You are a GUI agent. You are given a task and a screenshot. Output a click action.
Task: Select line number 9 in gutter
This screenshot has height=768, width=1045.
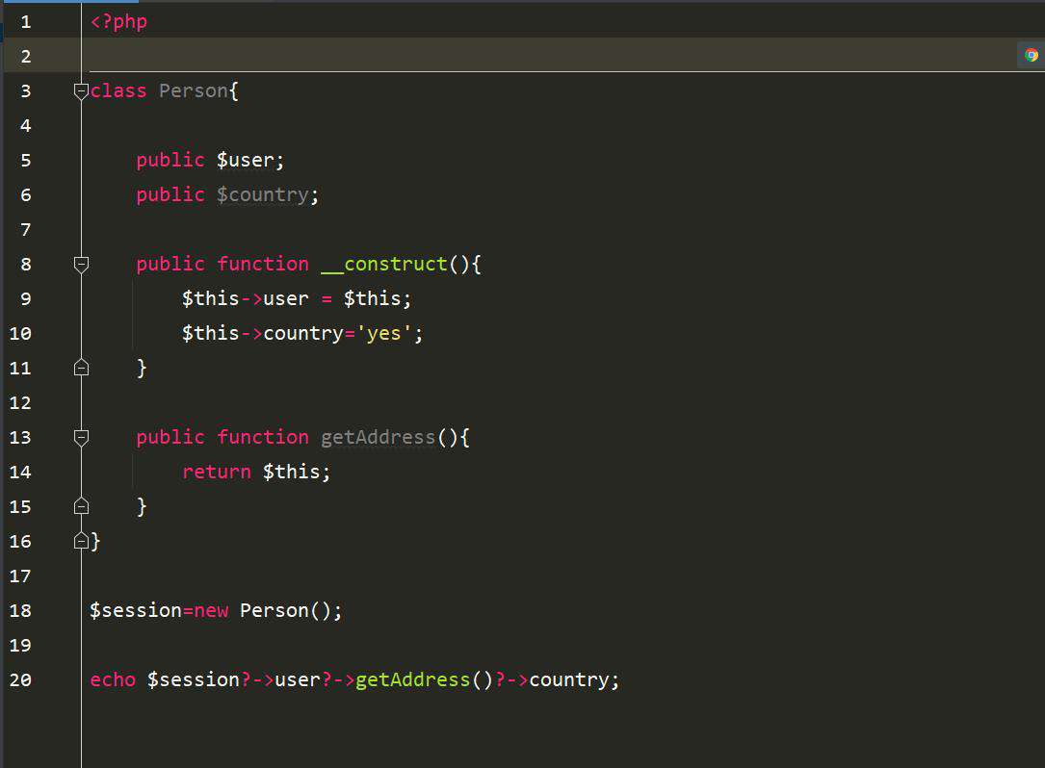(x=25, y=299)
